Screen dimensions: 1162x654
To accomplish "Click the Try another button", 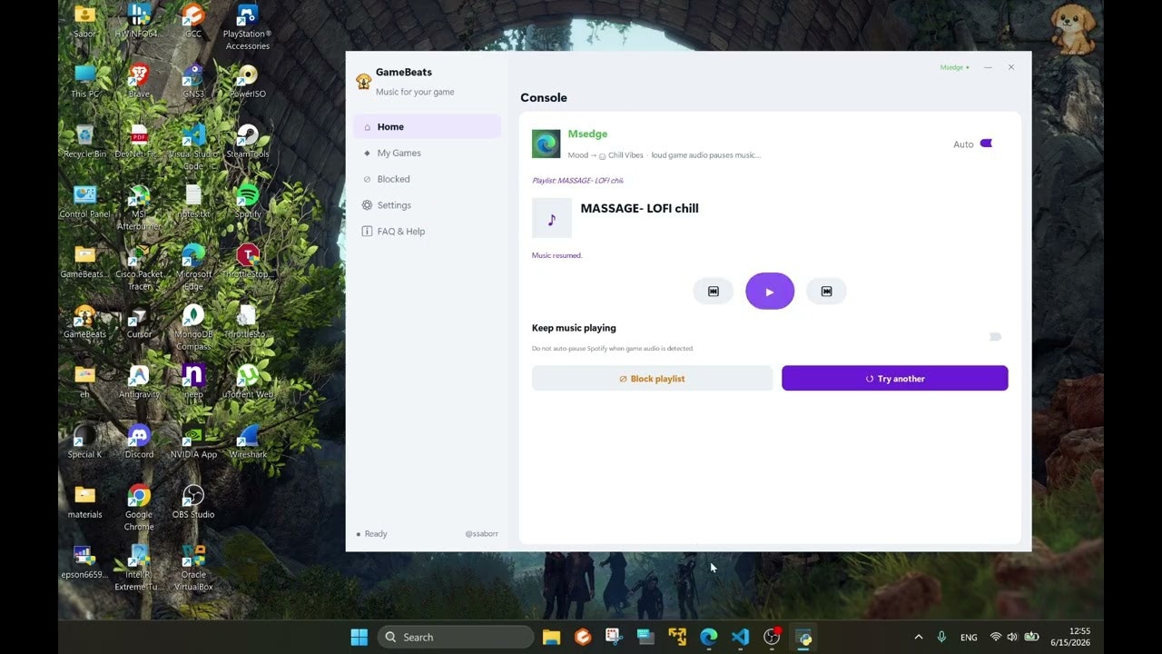I will [895, 379].
